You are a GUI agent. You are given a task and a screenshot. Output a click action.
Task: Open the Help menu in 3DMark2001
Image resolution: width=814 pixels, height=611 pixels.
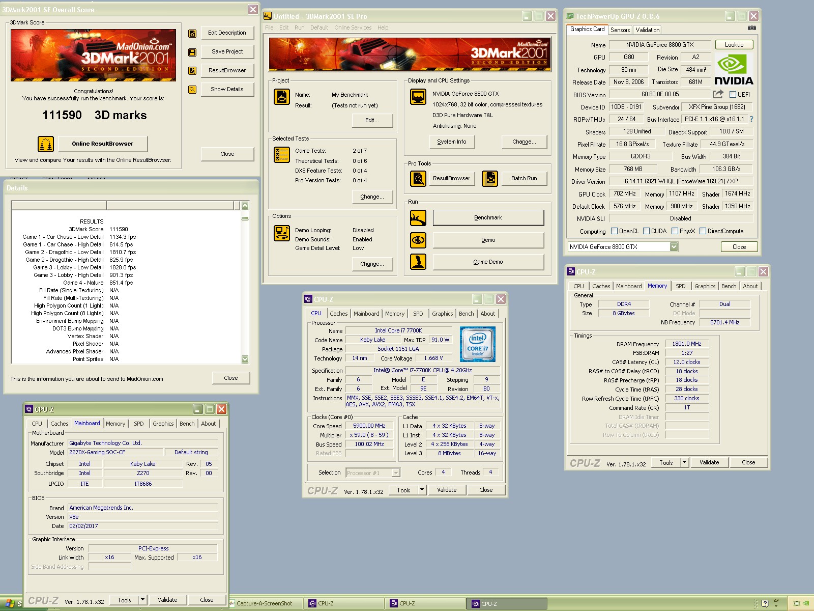[x=383, y=27]
